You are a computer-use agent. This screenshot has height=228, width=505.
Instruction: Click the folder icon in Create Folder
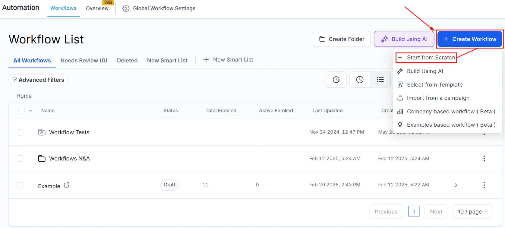pyautogui.click(x=322, y=39)
